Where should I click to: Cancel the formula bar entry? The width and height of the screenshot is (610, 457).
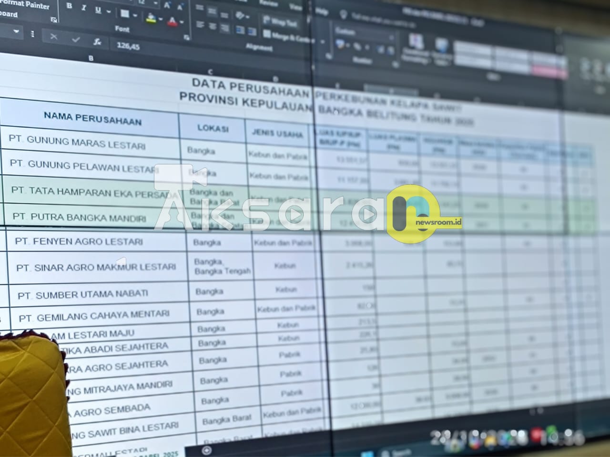point(53,37)
